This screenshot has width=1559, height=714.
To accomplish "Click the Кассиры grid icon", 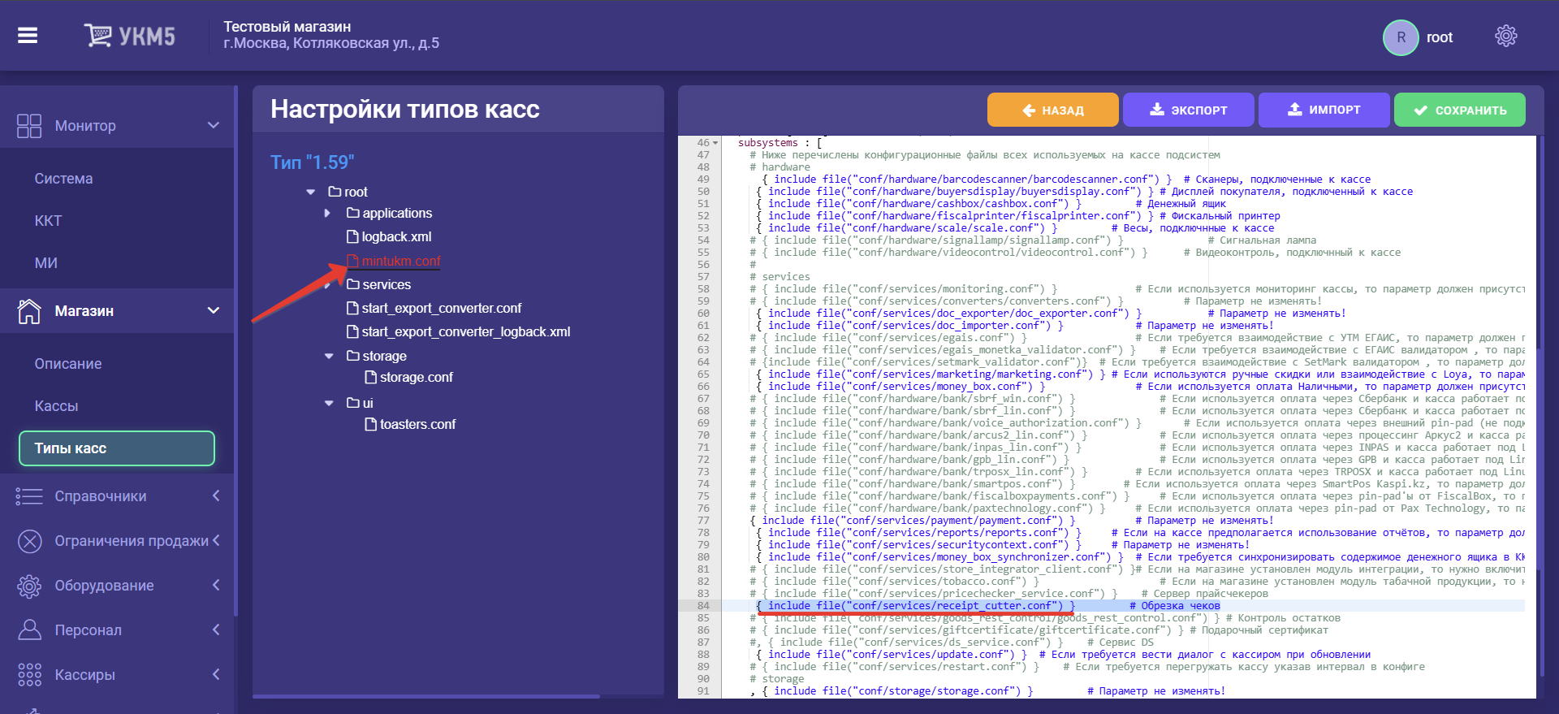I will coord(29,675).
